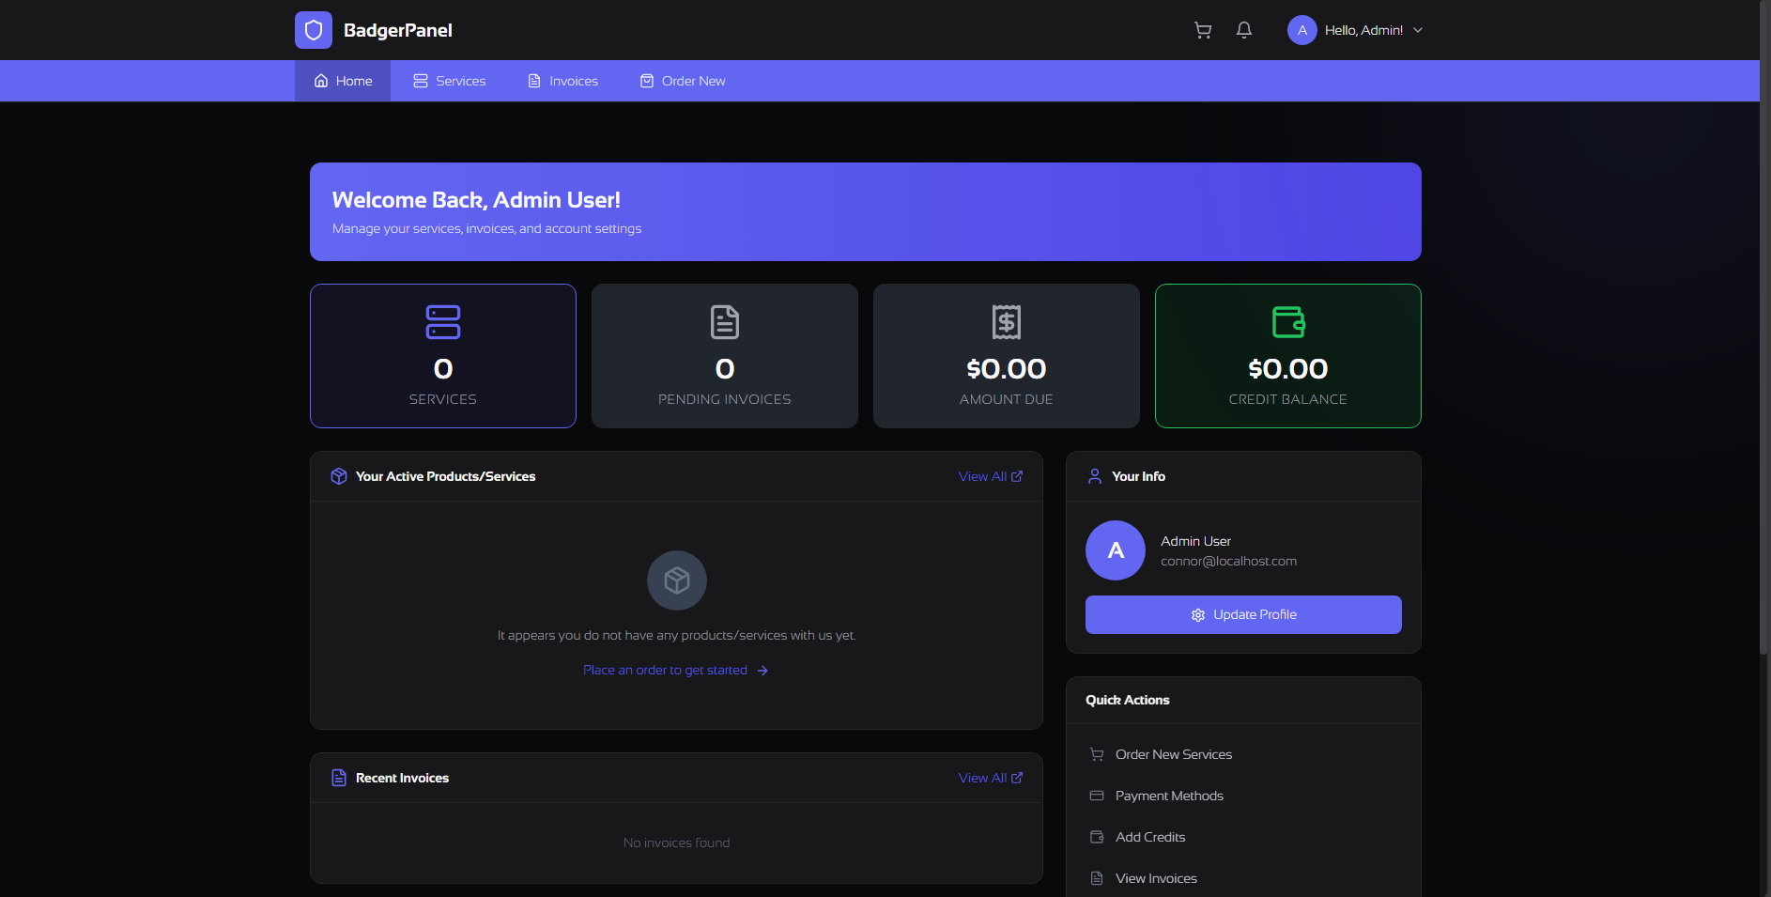Open the notifications bell icon
Screen dimensions: 1771x897
[x=1244, y=30]
